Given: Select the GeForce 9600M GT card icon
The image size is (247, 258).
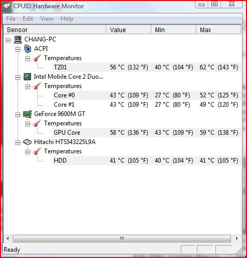Looking at the screenshot, I should [27, 114].
